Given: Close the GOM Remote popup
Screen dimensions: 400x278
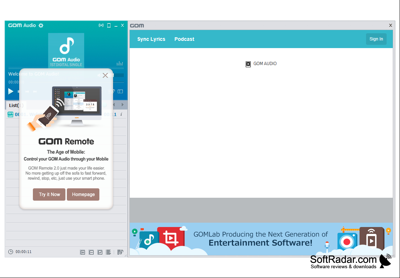Looking at the screenshot, I should click(105, 75).
